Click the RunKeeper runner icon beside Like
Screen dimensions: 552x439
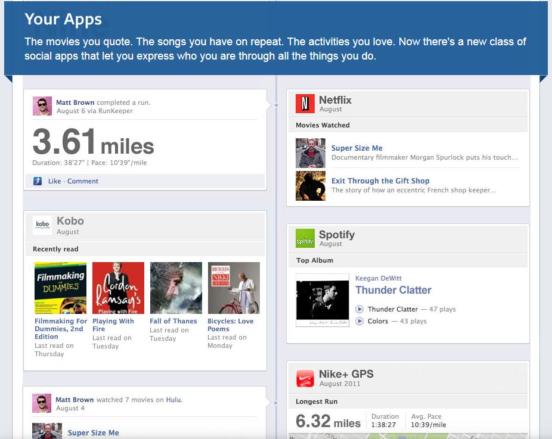tap(38, 181)
